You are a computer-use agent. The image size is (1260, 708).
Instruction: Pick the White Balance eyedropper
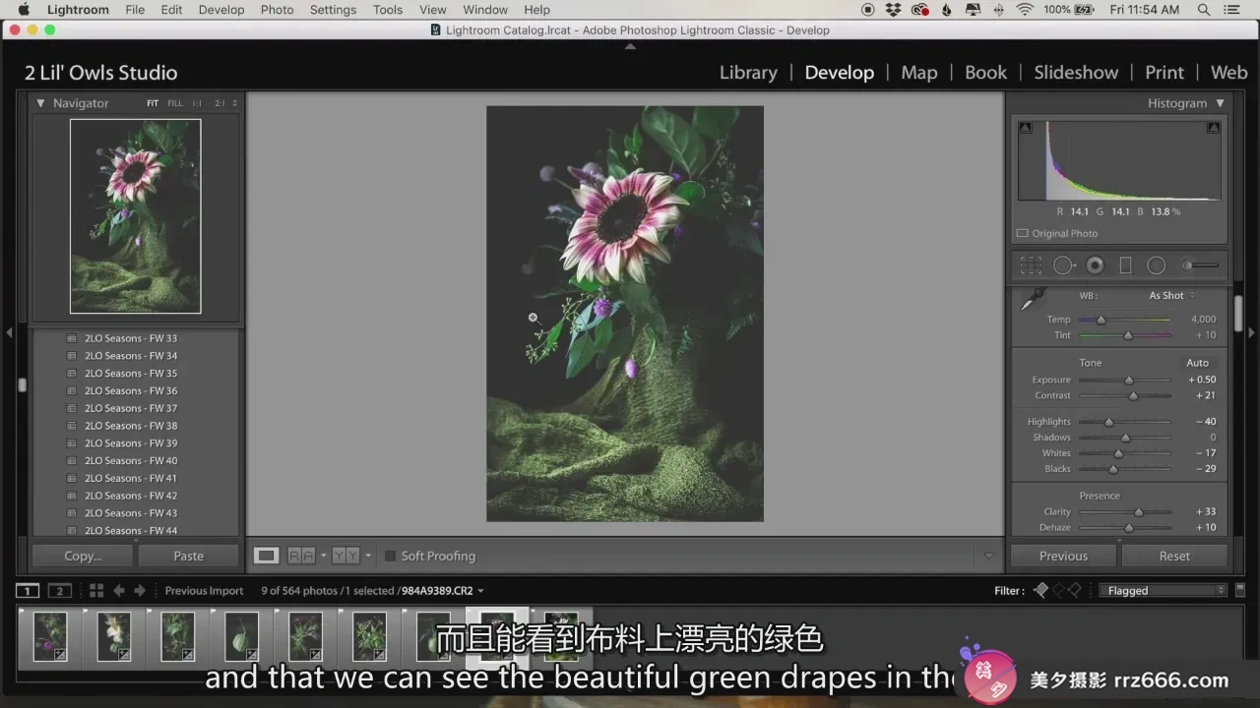coord(1034,299)
